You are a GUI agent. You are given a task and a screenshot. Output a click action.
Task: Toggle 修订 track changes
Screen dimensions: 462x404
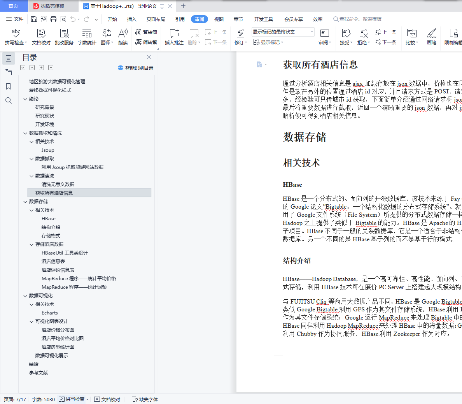coord(240,37)
